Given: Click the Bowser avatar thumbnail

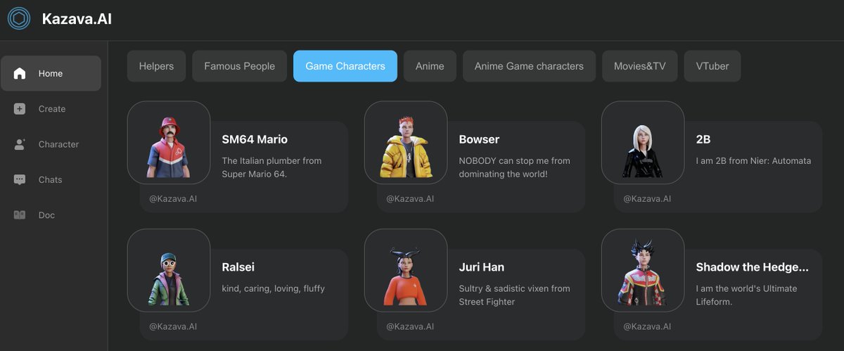Looking at the screenshot, I should tap(406, 143).
